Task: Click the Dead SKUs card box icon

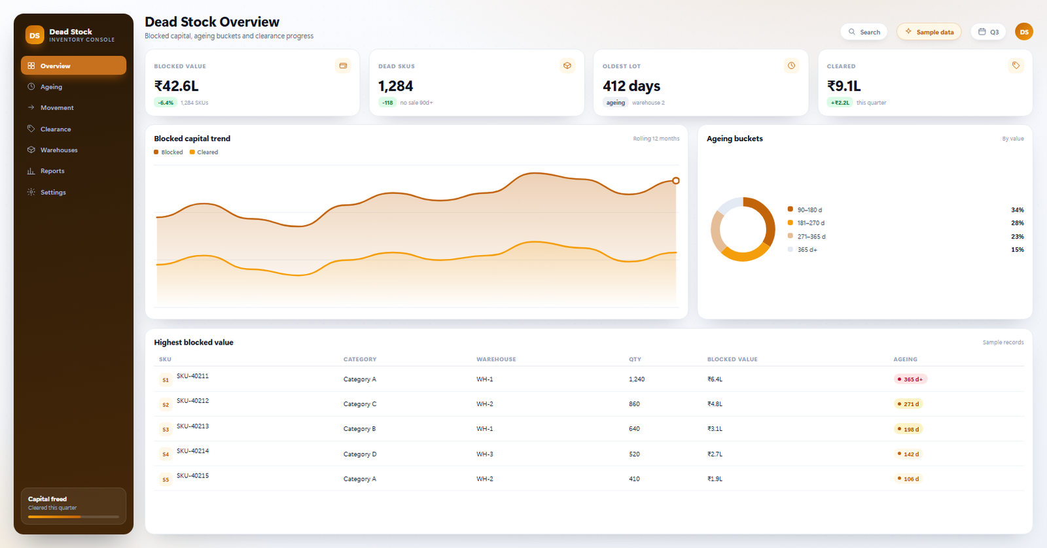Action: [567, 65]
